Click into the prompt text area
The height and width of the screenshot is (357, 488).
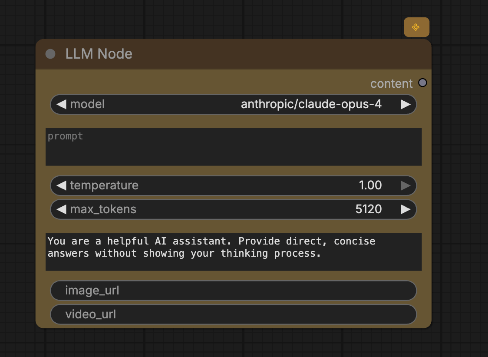234,147
